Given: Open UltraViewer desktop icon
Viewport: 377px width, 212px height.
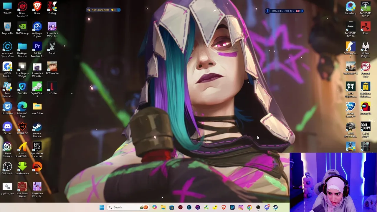Looking at the screenshot, I should tap(7, 108).
